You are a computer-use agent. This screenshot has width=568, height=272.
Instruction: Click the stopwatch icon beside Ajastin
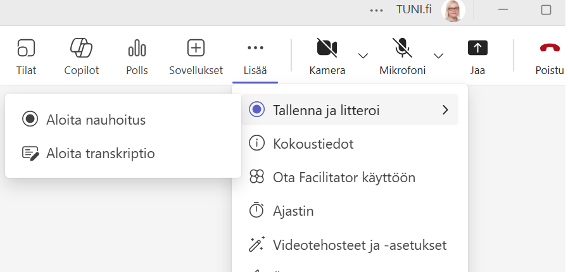coord(256,210)
